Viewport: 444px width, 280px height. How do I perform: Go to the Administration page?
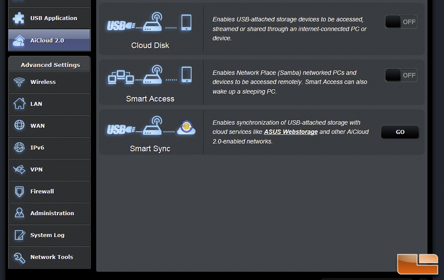pos(49,213)
